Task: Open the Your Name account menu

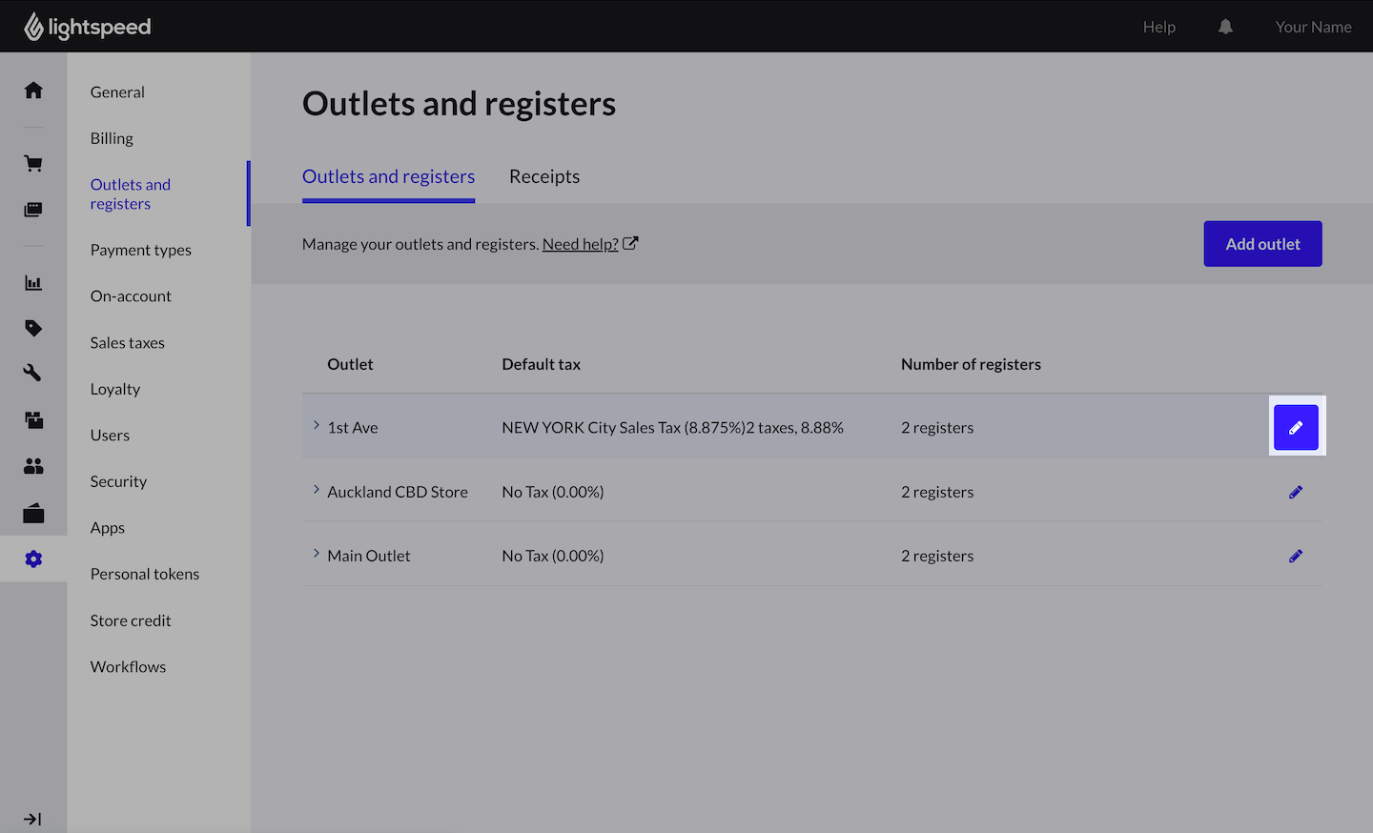Action: pos(1313,27)
